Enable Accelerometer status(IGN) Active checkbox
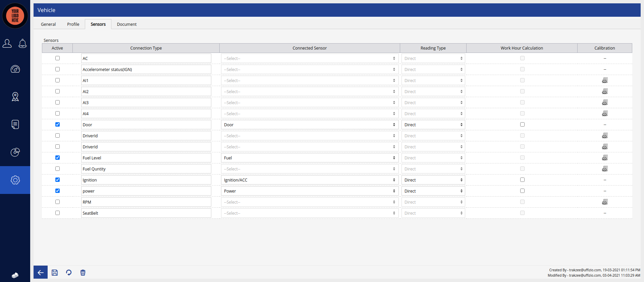This screenshot has width=644, height=282. (x=57, y=69)
